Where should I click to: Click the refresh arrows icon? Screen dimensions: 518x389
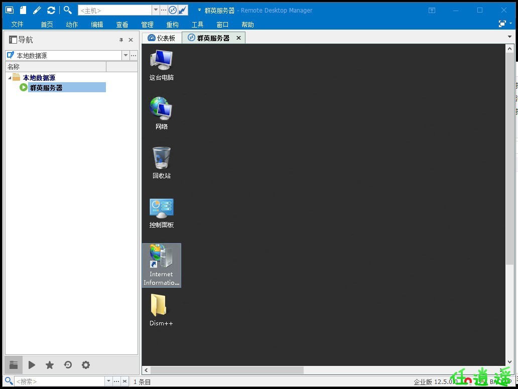(51, 10)
